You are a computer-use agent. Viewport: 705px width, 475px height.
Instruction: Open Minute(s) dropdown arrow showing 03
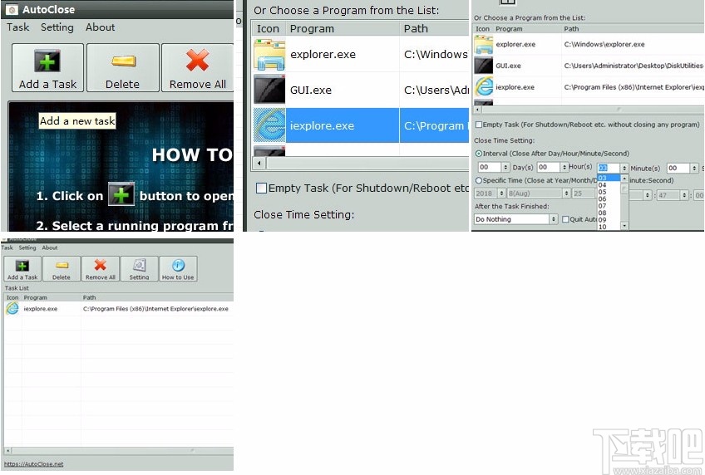tap(624, 168)
